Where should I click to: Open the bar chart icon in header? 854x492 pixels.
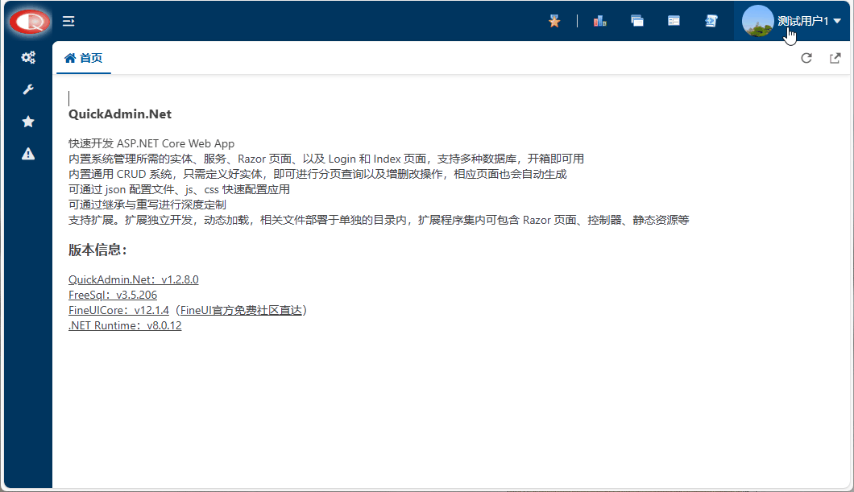click(x=599, y=21)
